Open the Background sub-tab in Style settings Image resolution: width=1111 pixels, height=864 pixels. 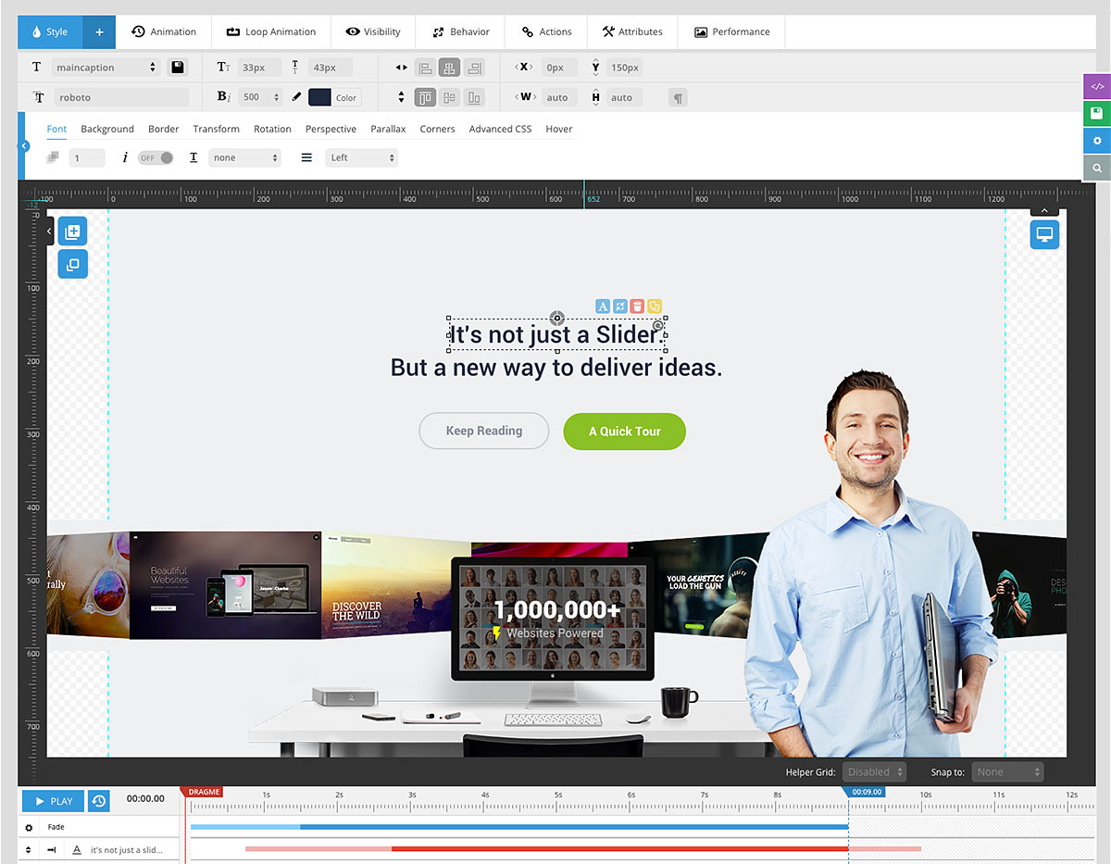point(106,129)
